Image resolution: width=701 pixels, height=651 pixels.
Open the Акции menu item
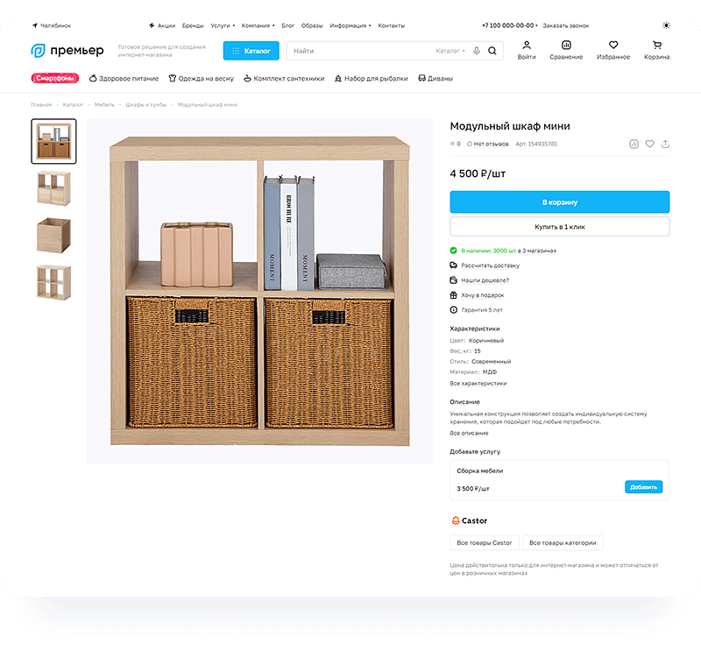(161, 25)
